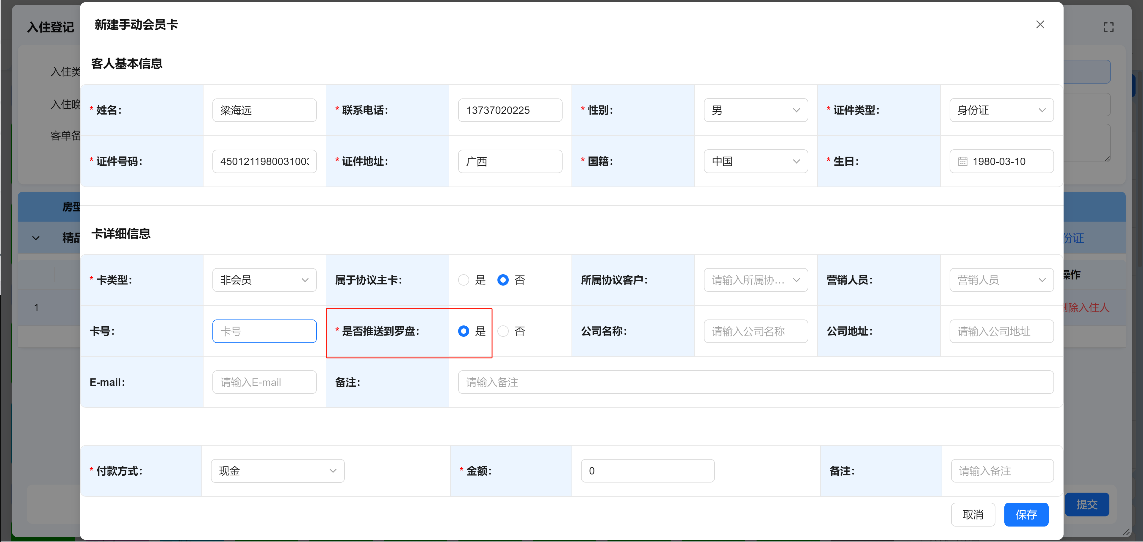Open the 卡类型 dropdown
Screen dimensions: 1143x542
pyautogui.click(x=264, y=280)
